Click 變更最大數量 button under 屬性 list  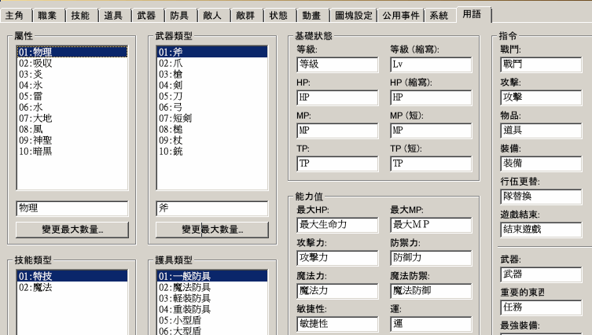(72, 230)
